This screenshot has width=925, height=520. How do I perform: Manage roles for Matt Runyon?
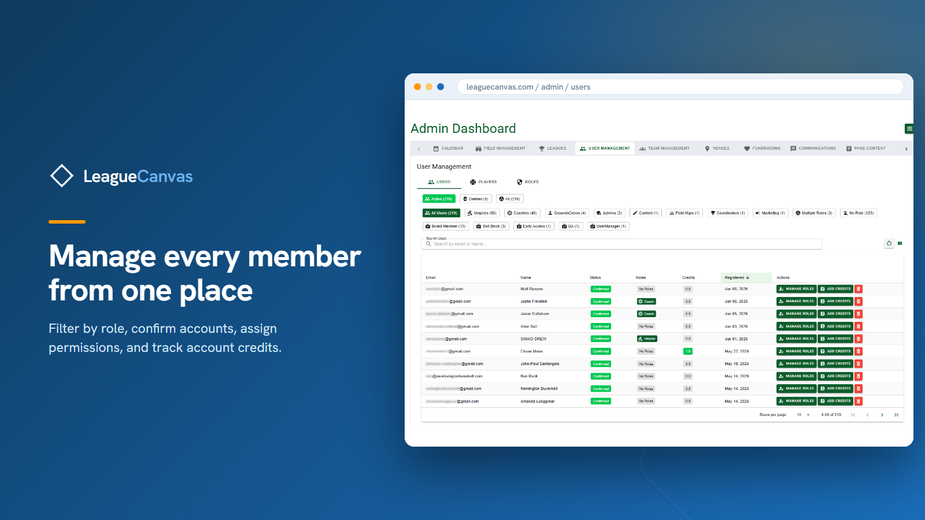[797, 289]
